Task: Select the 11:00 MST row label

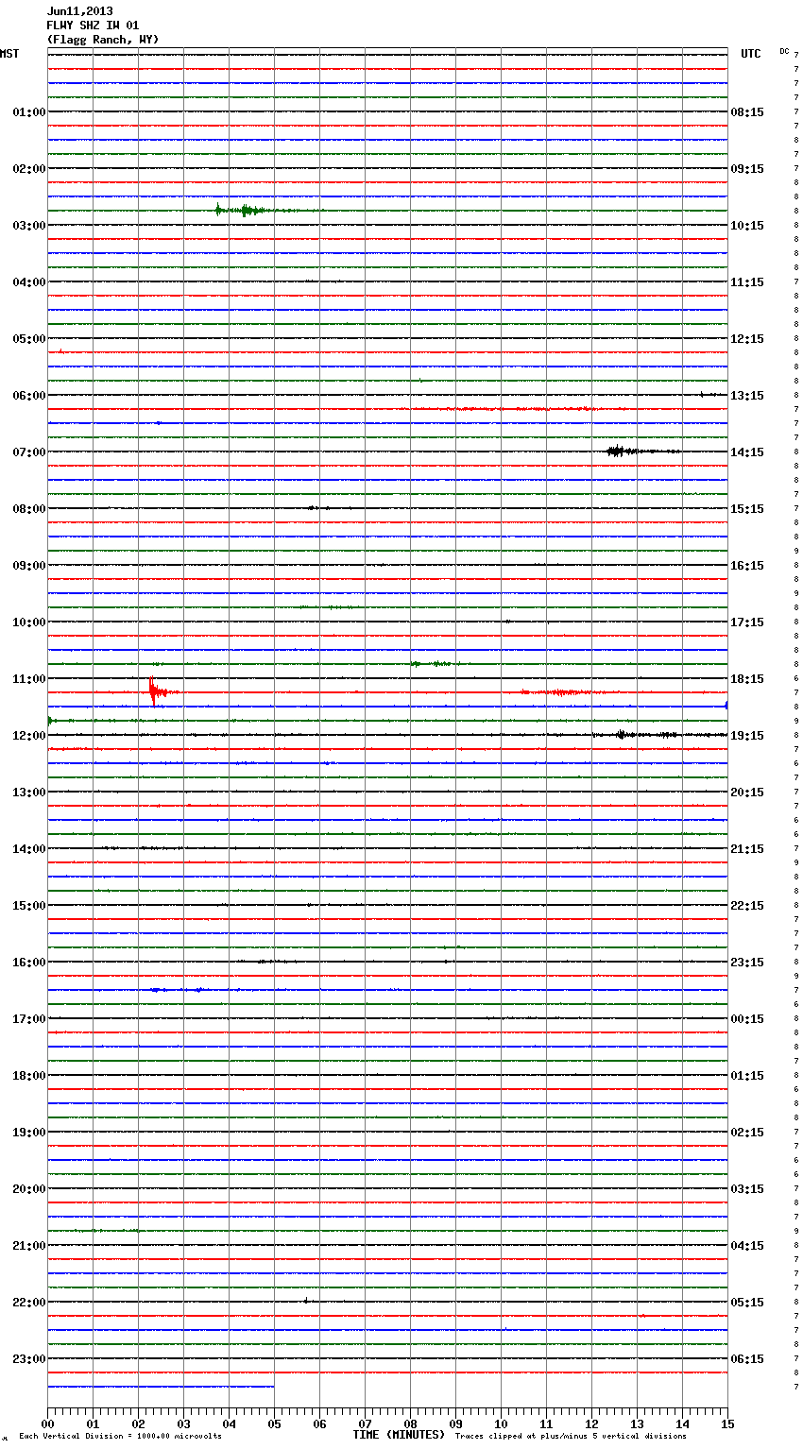Action: coord(29,679)
